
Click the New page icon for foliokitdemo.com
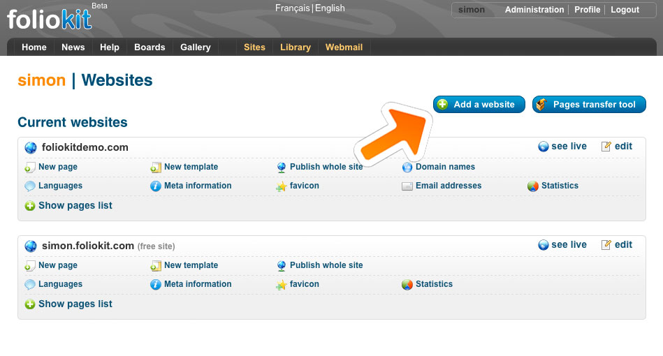(x=29, y=168)
